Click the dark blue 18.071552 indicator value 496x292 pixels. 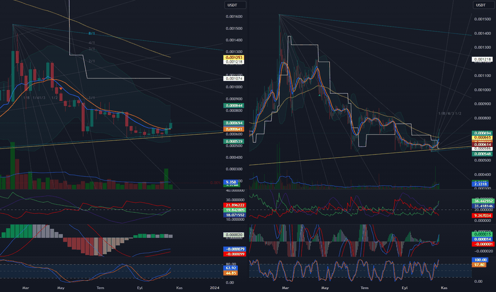[235, 215]
